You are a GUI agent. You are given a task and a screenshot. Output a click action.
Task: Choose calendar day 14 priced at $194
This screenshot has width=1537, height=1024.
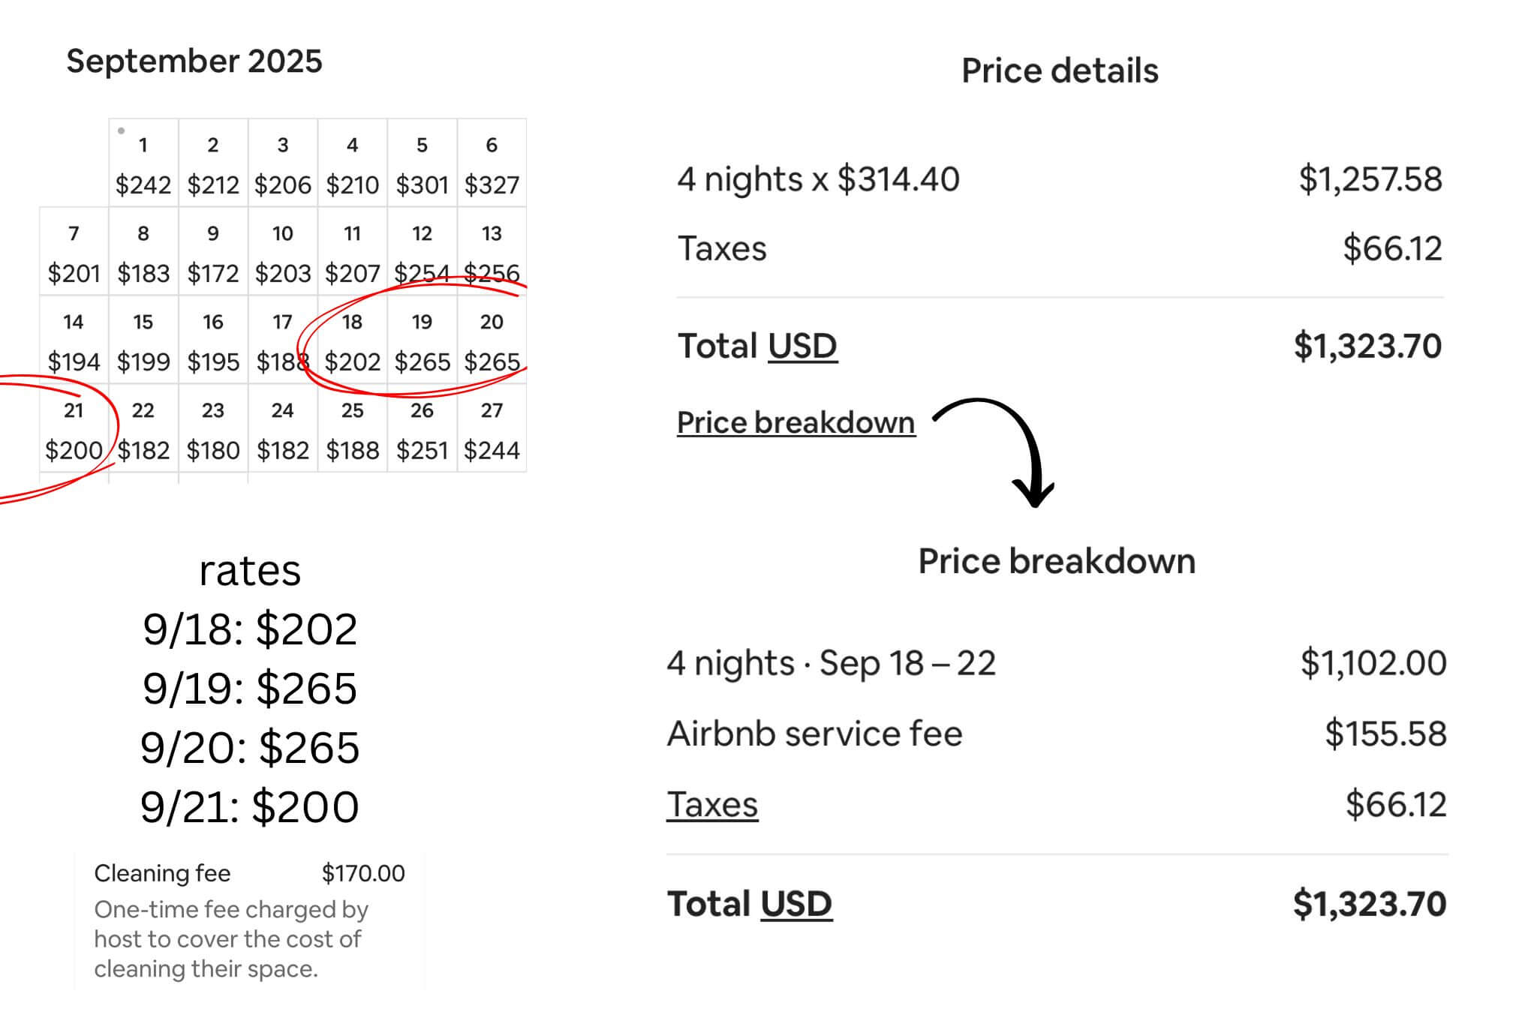74,341
